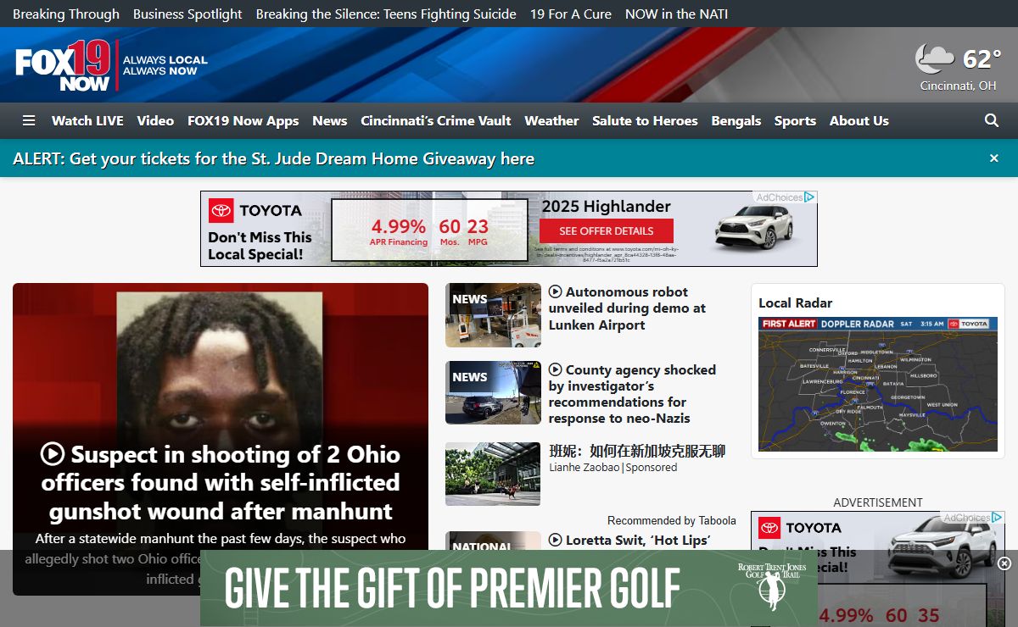Open the sponsored Lianhe Zaobao article
The height and width of the screenshot is (627, 1018).
click(637, 451)
